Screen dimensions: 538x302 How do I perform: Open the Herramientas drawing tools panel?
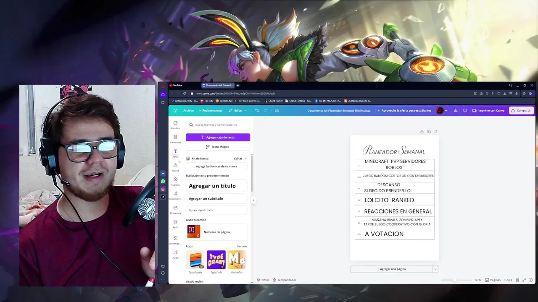[175, 196]
